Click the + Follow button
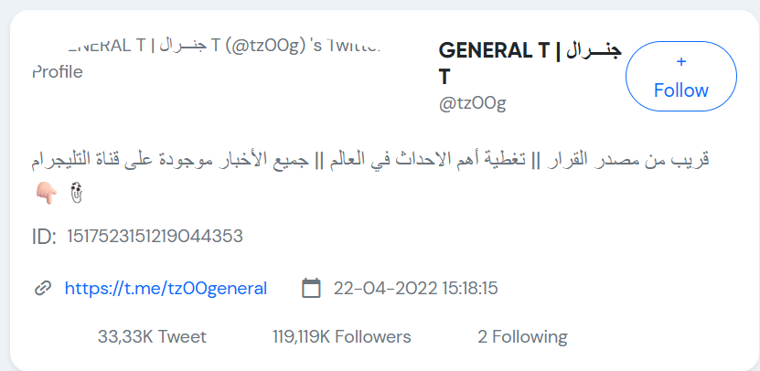This screenshot has width=760, height=371. [681, 77]
